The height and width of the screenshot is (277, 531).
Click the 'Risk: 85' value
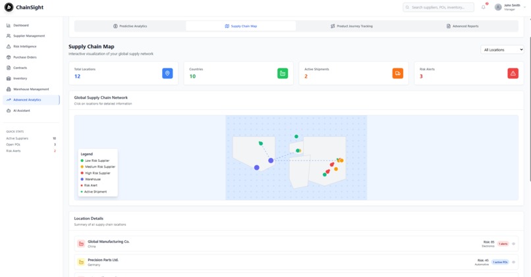(x=489, y=242)
